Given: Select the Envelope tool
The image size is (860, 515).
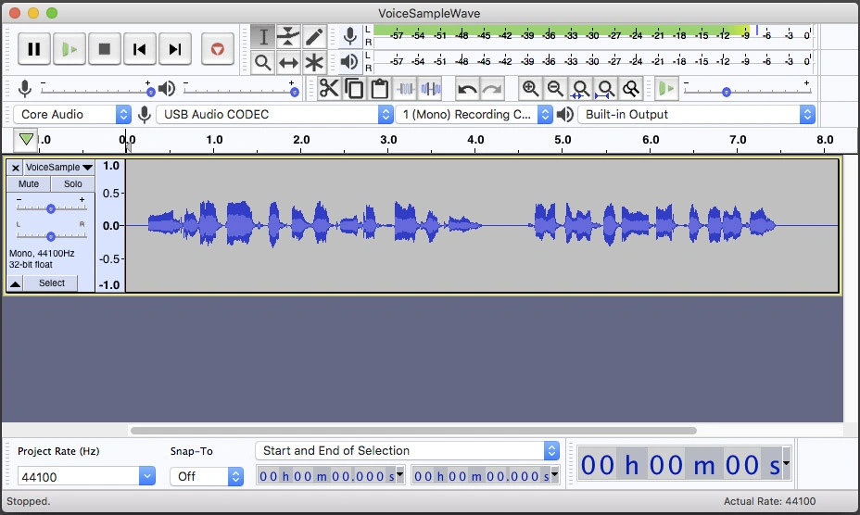Looking at the screenshot, I should (289, 36).
